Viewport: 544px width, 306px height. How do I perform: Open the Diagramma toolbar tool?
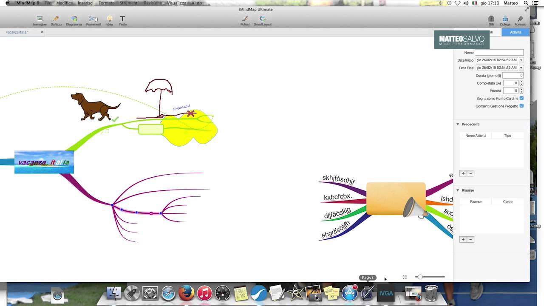click(x=74, y=21)
